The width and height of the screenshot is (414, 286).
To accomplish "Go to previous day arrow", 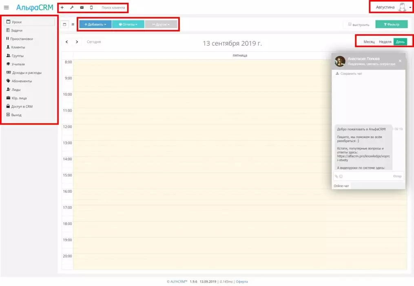I will [67, 42].
